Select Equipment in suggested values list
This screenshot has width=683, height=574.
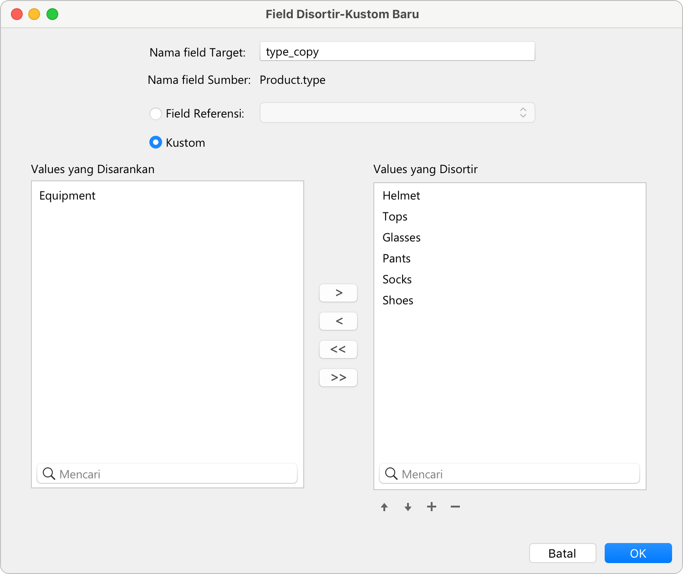click(x=67, y=196)
